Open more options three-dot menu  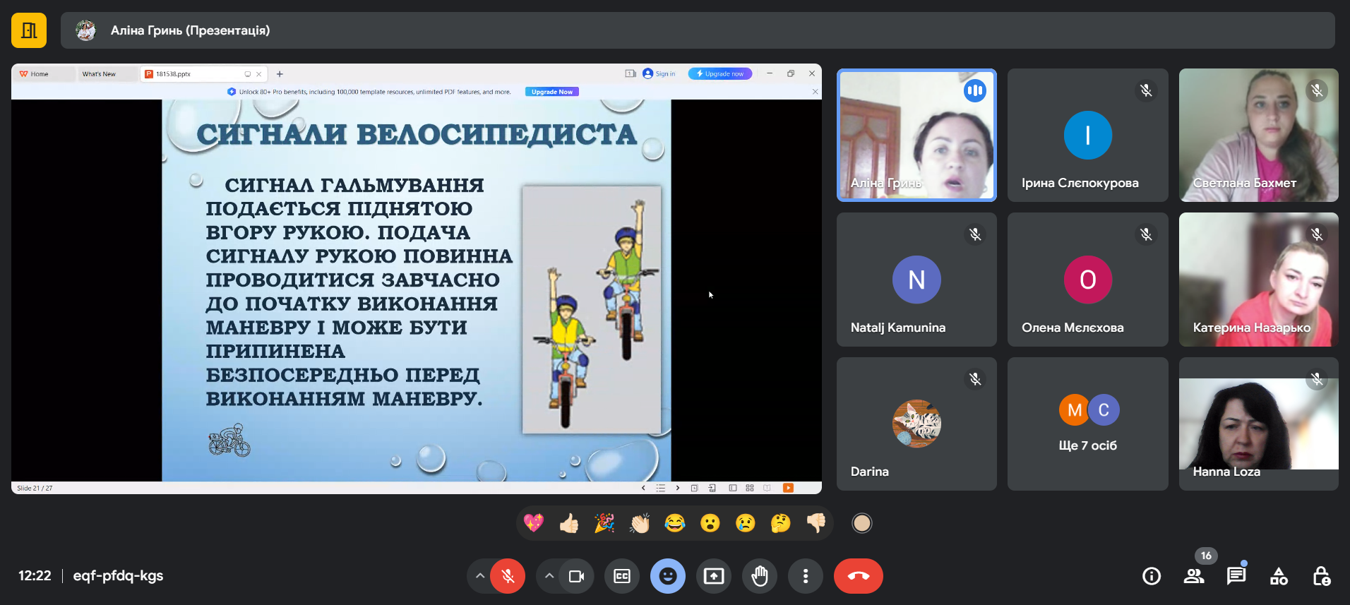[805, 576]
